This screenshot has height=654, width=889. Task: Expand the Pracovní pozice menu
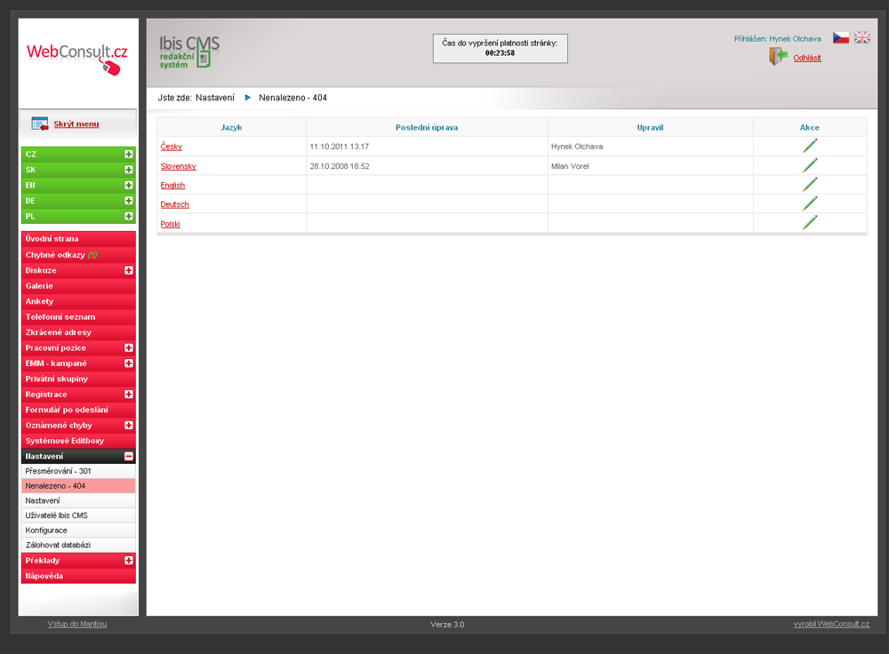point(129,348)
